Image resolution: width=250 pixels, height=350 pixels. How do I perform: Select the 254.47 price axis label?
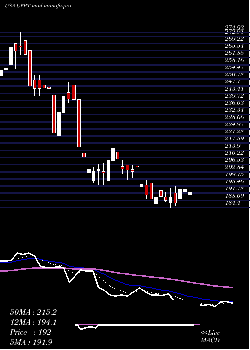tap(234, 67)
